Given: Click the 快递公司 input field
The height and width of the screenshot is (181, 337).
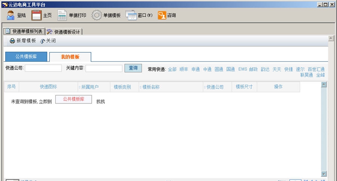Looking at the screenshot, I should [43, 68].
